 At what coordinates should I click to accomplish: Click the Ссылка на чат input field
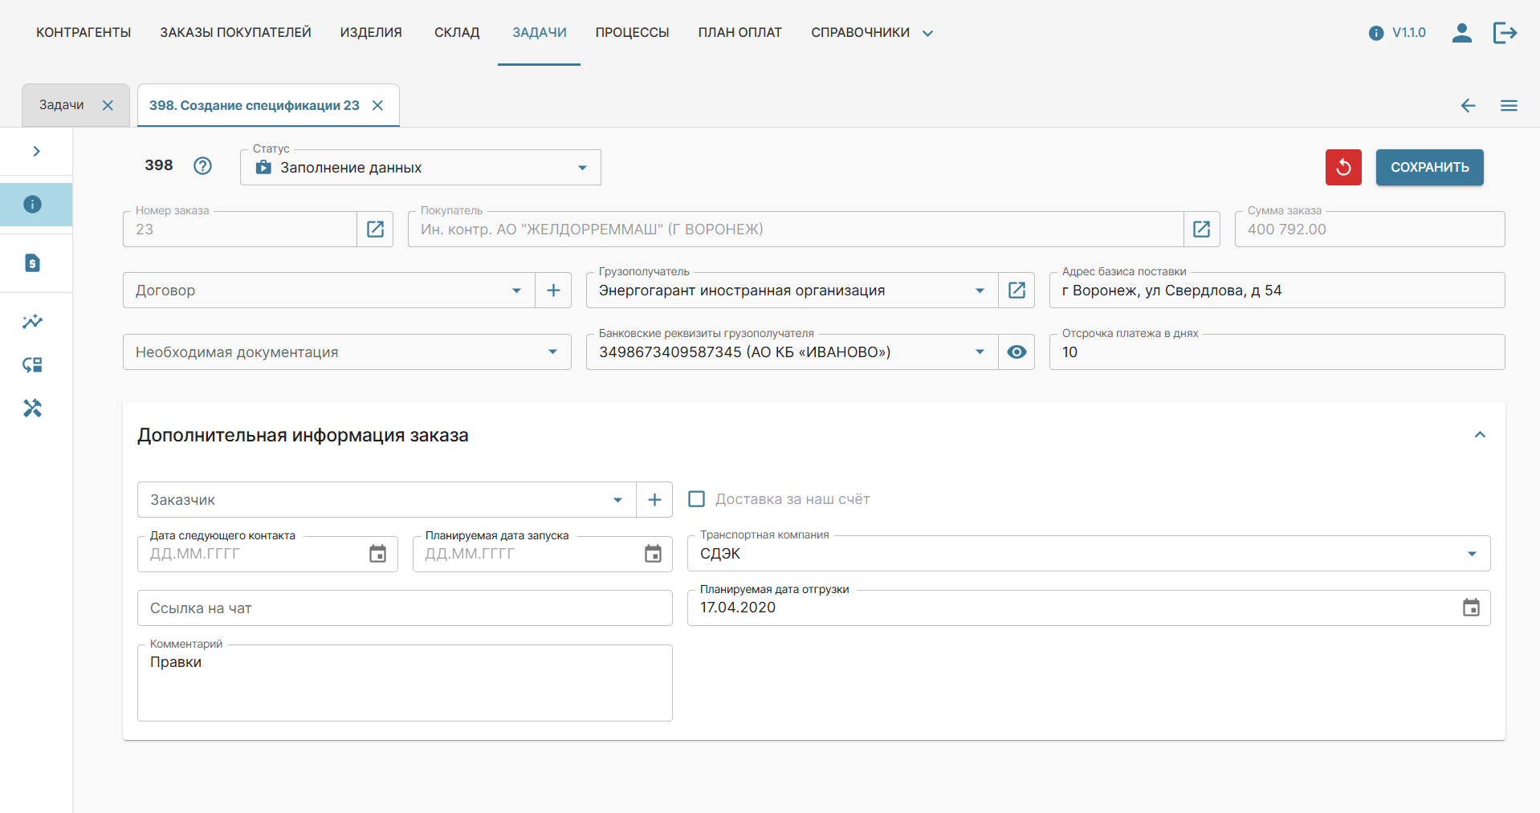pos(405,608)
